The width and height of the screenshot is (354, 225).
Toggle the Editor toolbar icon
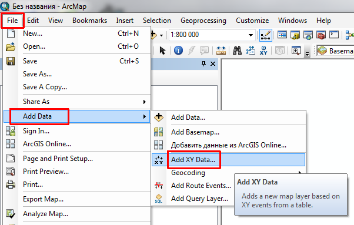[x=266, y=35]
